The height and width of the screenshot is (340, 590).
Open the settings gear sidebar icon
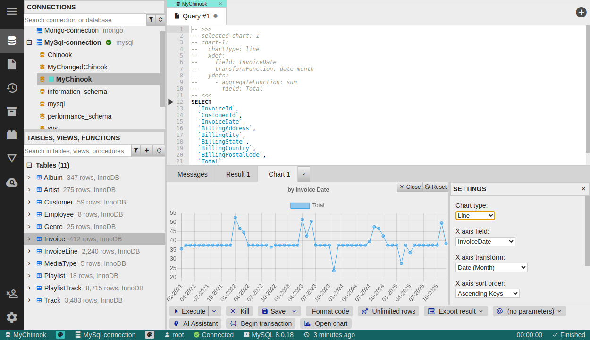(12, 317)
